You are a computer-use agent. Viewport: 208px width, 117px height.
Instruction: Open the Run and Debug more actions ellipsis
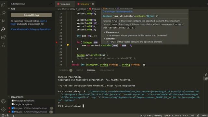[51, 4]
